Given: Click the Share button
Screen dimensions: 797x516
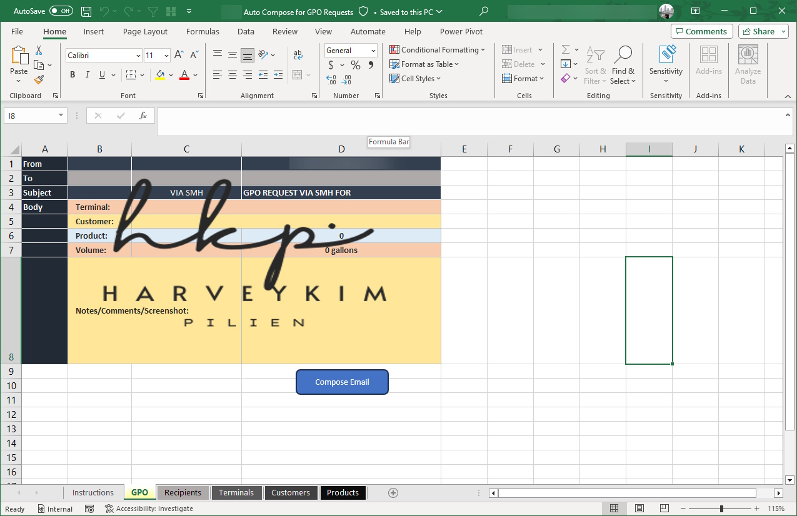Looking at the screenshot, I should click(763, 31).
